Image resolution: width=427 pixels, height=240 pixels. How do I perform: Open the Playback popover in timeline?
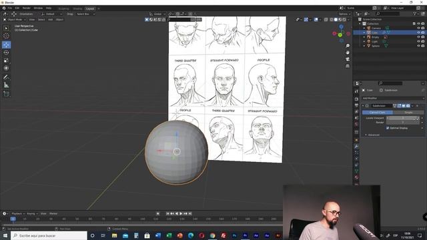click(x=18, y=213)
